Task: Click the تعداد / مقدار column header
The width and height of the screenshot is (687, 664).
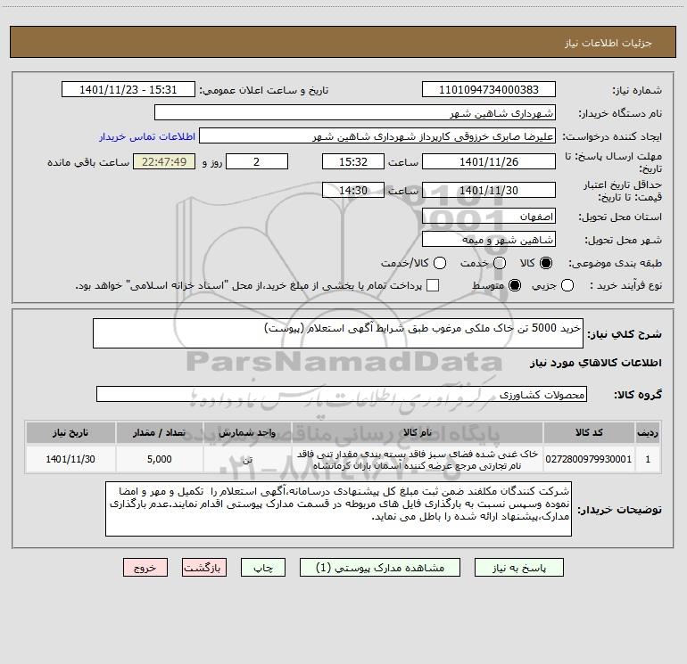Action: coord(159,432)
